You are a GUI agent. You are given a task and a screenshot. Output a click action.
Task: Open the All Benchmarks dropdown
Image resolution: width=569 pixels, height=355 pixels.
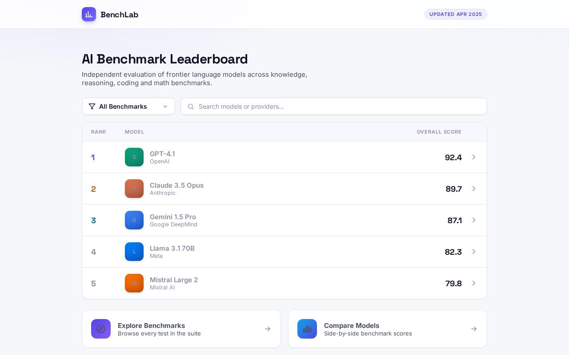128,106
